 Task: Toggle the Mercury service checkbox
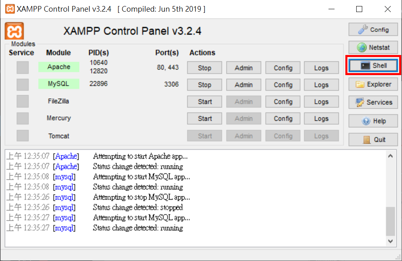click(22, 118)
